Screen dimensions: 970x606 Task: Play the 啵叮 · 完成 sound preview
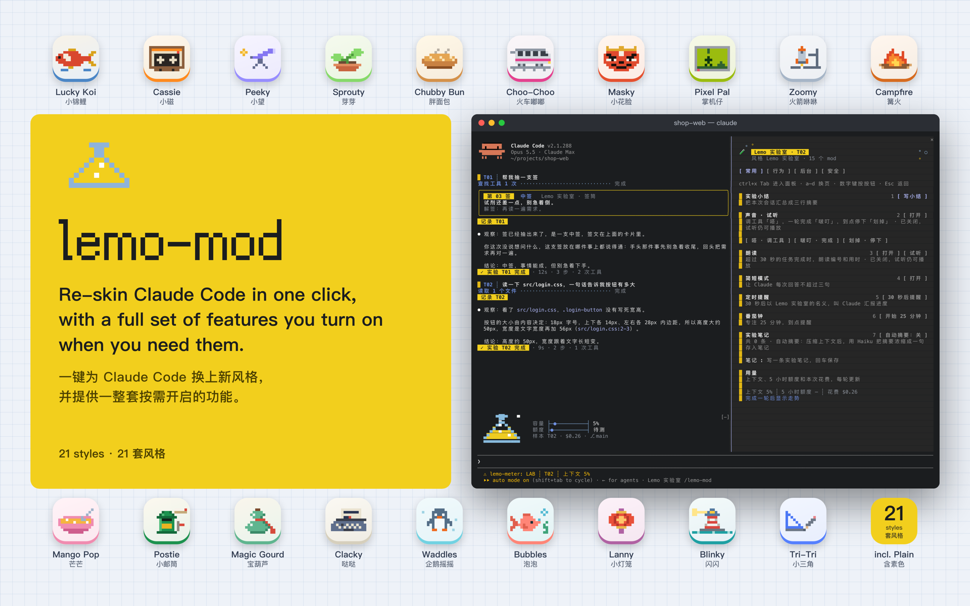815,240
